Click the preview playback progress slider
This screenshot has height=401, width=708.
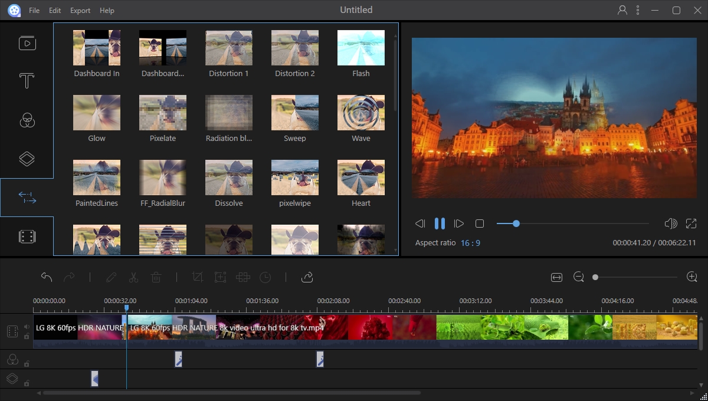pyautogui.click(x=572, y=223)
